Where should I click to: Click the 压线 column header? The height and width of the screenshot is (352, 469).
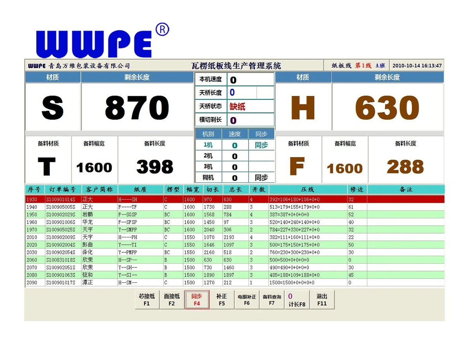pyautogui.click(x=308, y=189)
